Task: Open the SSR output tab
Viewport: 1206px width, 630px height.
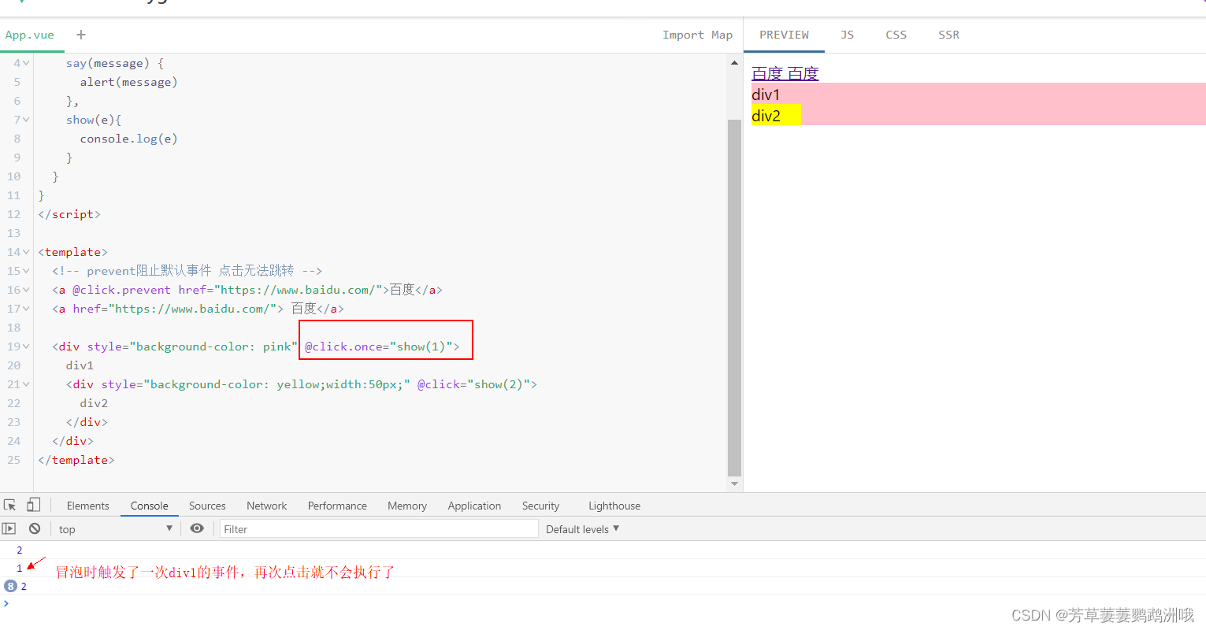Action: click(x=948, y=35)
